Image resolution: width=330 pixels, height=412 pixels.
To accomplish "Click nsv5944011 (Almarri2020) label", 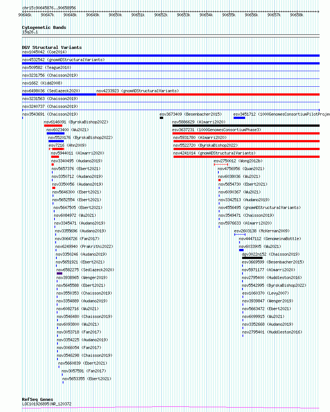I will 77,153.
